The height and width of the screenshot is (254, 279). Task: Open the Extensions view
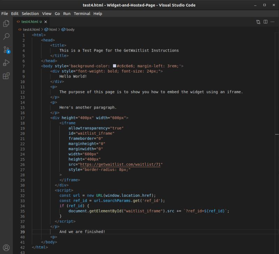point(6,76)
